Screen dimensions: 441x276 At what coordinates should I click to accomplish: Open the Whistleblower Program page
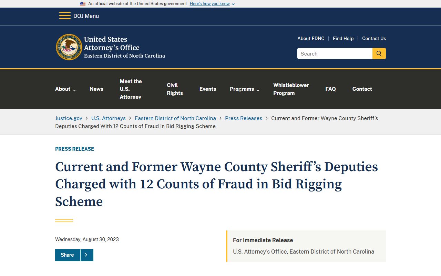coord(291,89)
